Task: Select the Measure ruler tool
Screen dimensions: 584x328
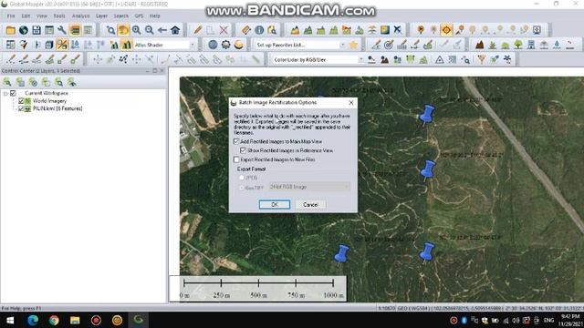Action: tap(246, 30)
